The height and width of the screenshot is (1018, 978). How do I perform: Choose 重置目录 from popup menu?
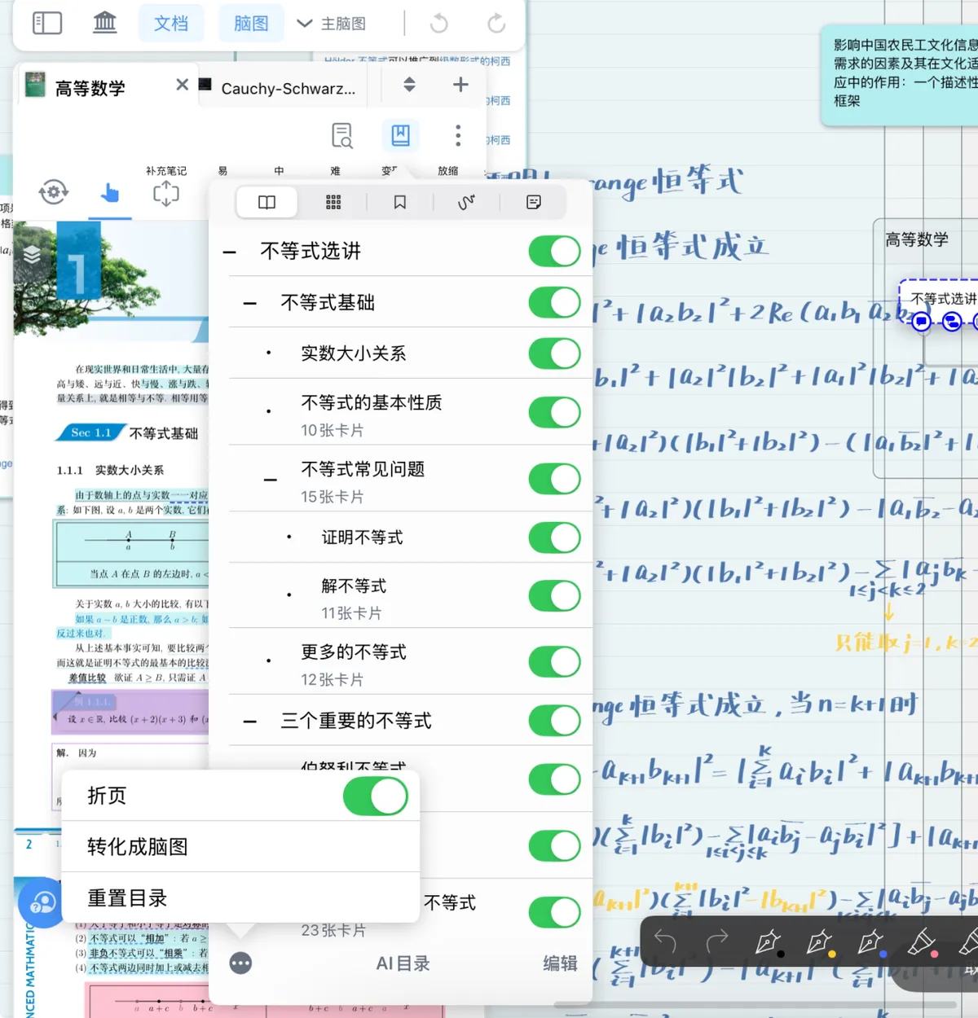pos(240,898)
